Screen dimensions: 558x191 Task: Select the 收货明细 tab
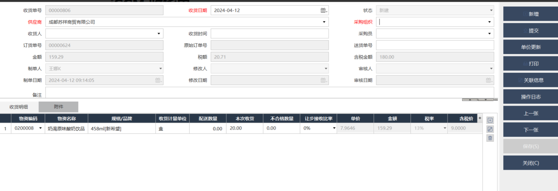tap(19, 107)
